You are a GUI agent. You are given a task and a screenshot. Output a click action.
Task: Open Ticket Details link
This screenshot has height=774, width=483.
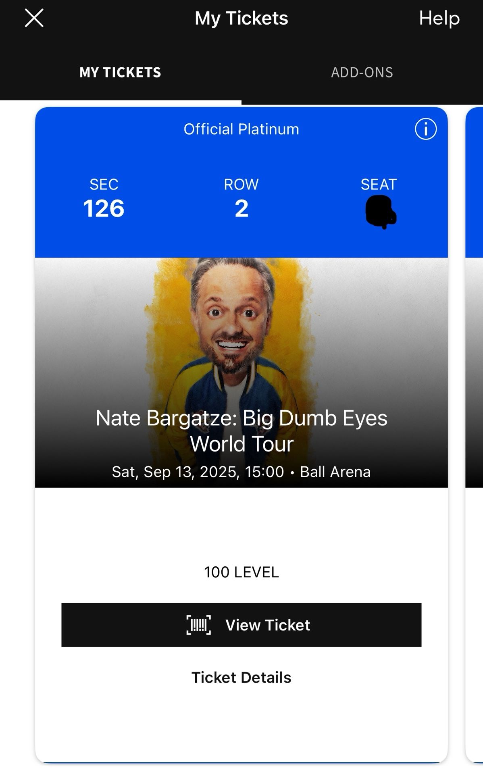pyautogui.click(x=241, y=678)
